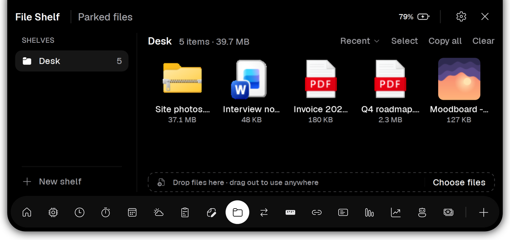Open the stopwatch timer widget in dock
Viewport: 510px width, 240px height.
point(106,212)
